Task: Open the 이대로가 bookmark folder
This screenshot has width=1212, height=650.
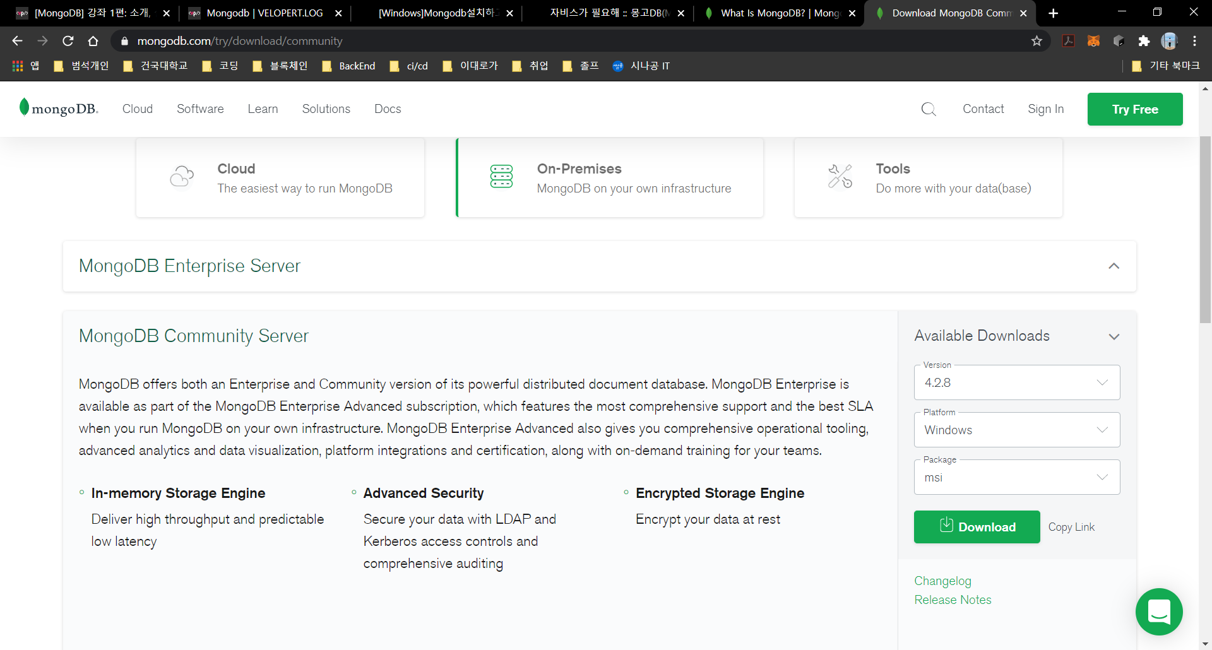Action: (470, 66)
